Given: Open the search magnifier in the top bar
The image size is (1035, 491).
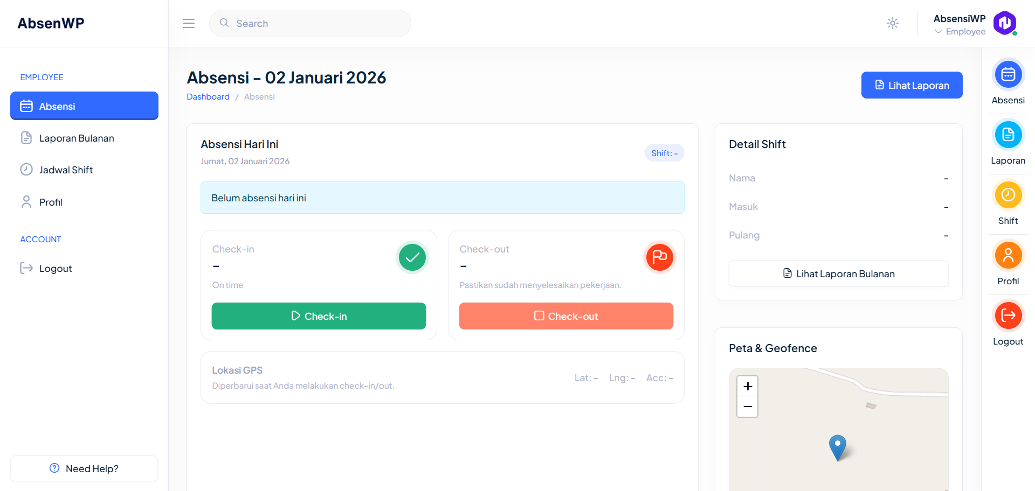Looking at the screenshot, I should [x=224, y=23].
